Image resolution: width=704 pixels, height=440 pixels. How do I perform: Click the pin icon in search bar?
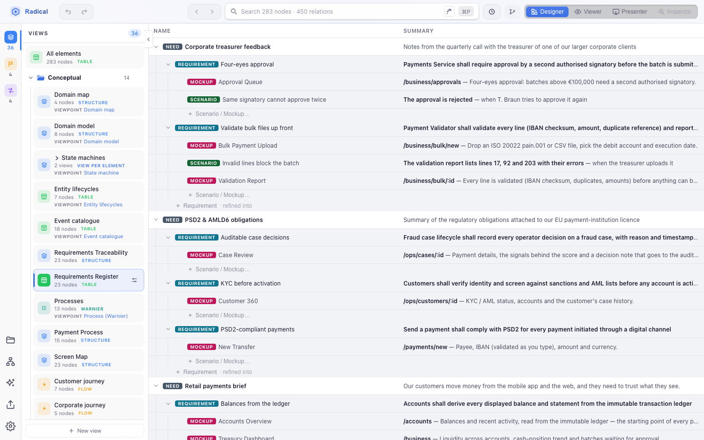[449, 12]
